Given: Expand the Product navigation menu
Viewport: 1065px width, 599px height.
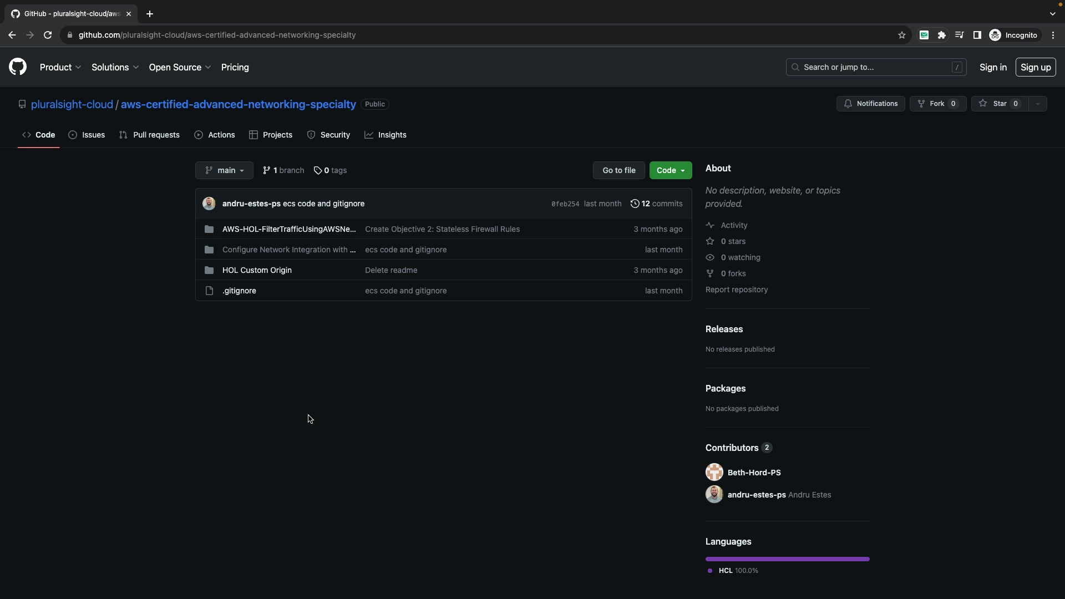Looking at the screenshot, I should coord(60,67).
